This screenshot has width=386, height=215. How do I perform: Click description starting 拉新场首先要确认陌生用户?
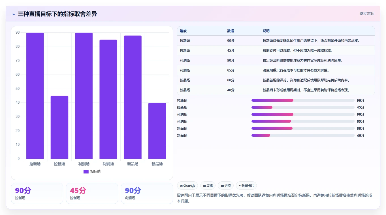tap(311, 41)
